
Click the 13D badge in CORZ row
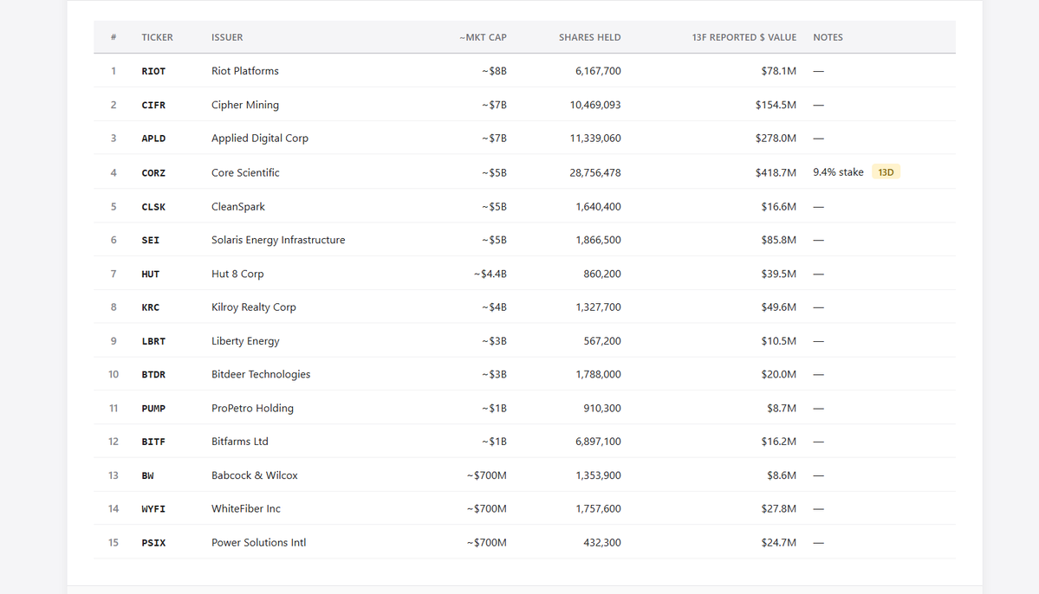point(886,172)
